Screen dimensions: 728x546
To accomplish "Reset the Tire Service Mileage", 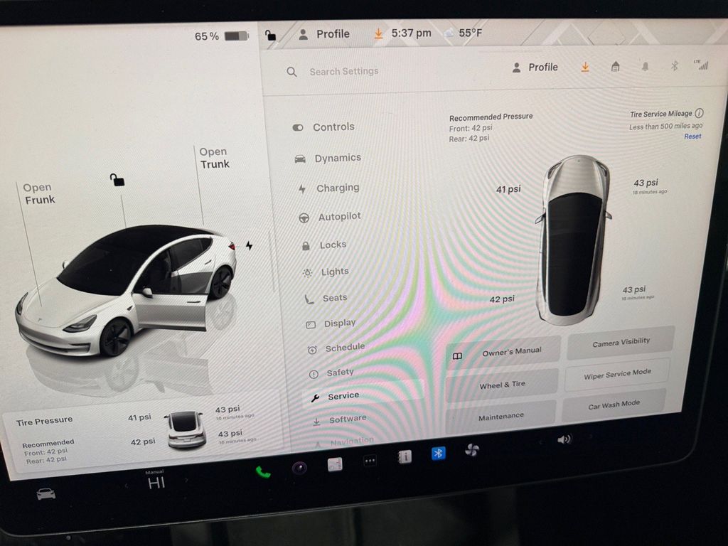I will tap(692, 136).
